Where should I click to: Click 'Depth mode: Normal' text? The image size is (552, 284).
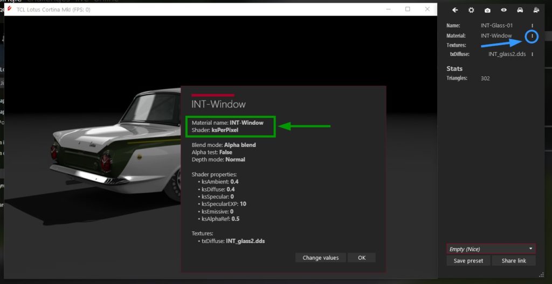tap(218, 160)
